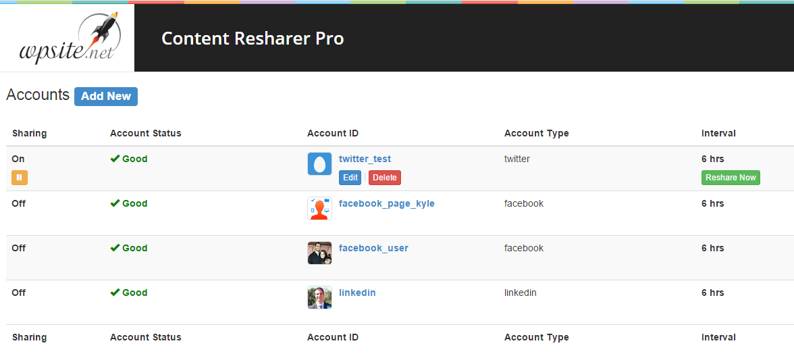Click Off sharing status in facebook_user row
Screen dimensions: 794x356
(x=19, y=248)
